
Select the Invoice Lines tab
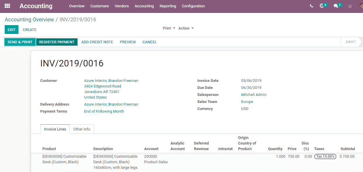click(55, 129)
